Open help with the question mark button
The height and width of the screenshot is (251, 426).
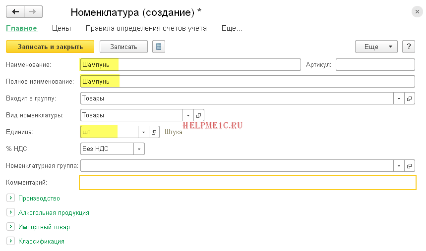pos(409,47)
